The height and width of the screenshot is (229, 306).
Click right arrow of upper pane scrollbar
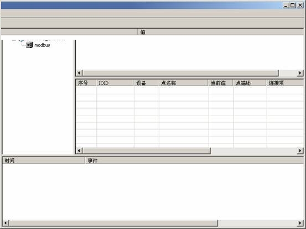[x=300, y=73]
